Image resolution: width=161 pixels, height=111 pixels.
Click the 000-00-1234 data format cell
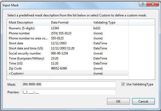[x=59, y=53]
